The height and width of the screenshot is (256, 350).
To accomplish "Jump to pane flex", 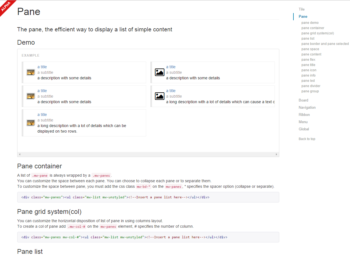I will 308,60.
